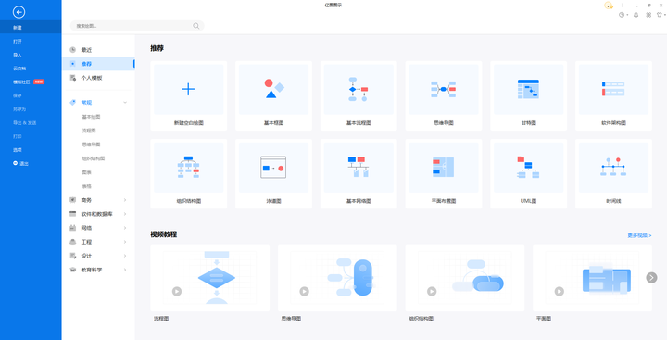Screen dimensions: 667x340
Task: Show next video tutorials with arrow
Action: pyautogui.click(x=651, y=278)
